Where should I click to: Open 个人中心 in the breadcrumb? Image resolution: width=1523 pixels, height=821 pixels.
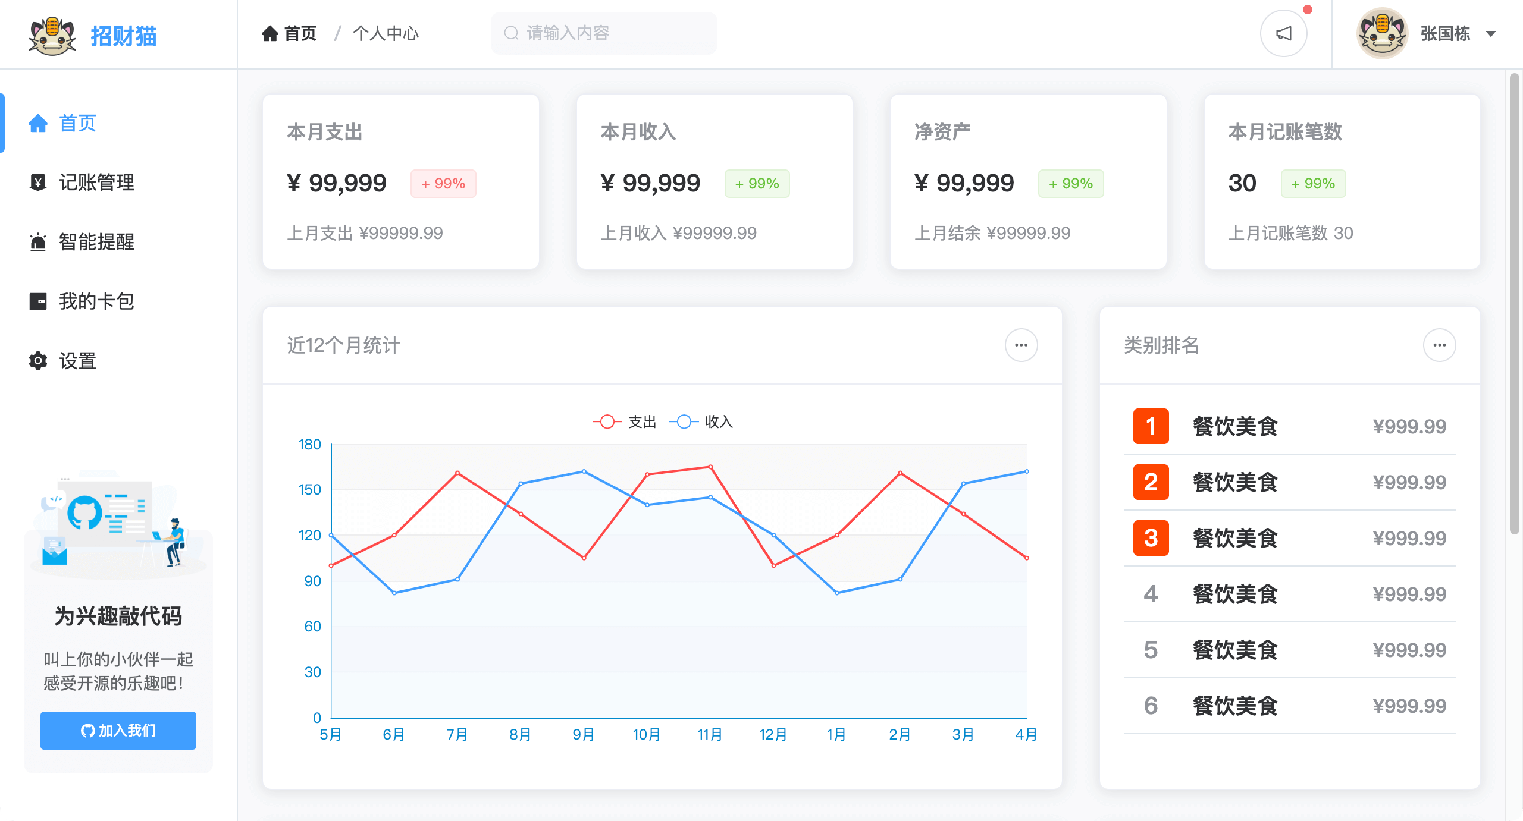[386, 33]
